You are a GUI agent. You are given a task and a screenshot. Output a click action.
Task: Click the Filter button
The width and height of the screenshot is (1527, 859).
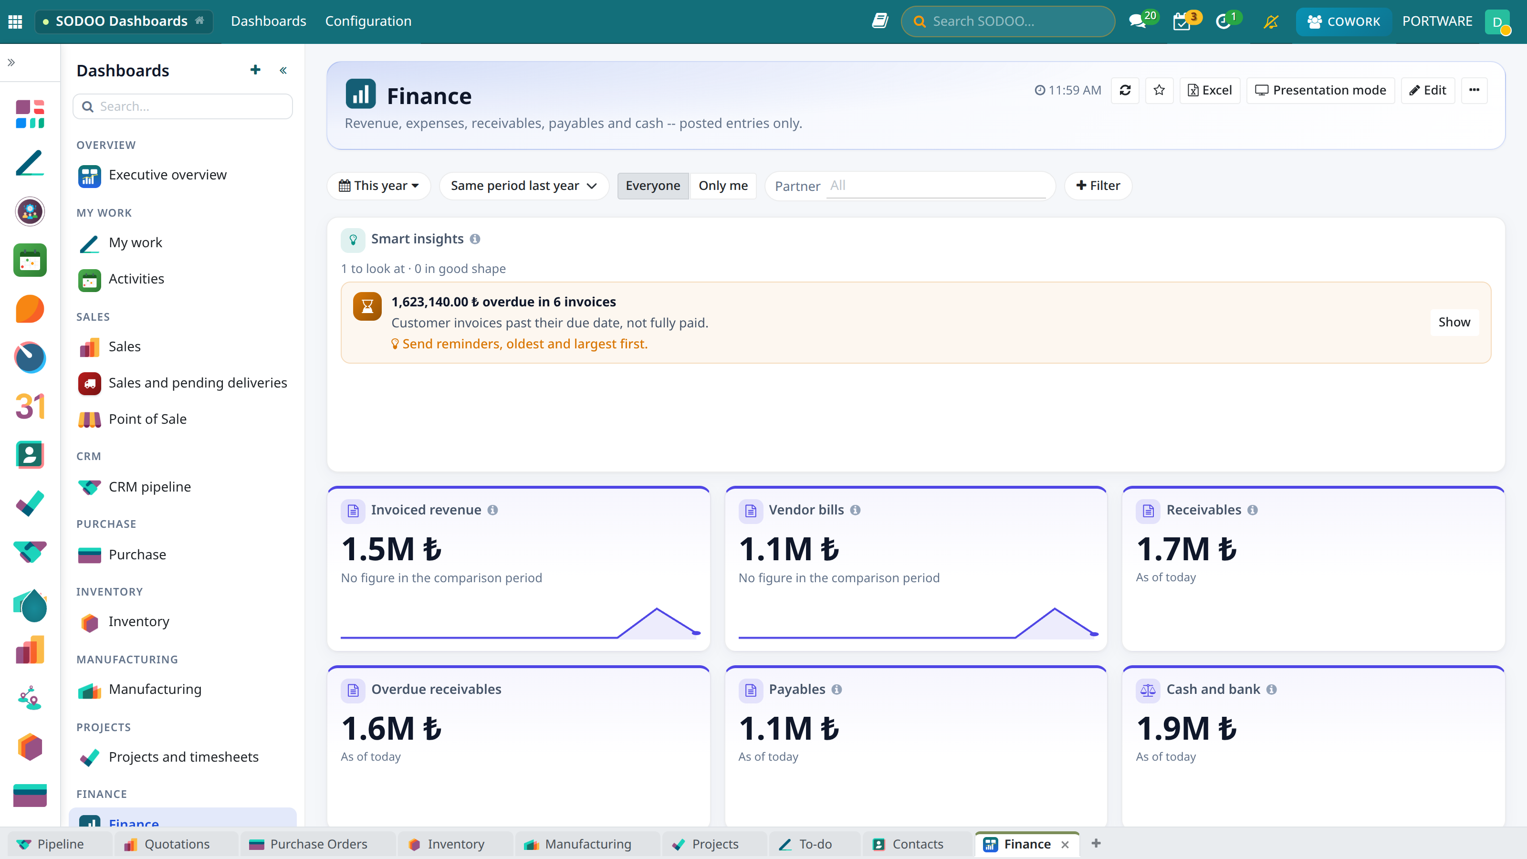tap(1098, 186)
